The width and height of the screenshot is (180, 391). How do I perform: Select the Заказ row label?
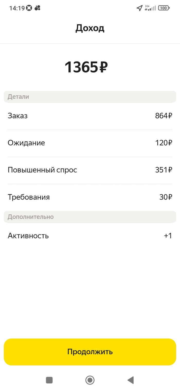tap(18, 116)
